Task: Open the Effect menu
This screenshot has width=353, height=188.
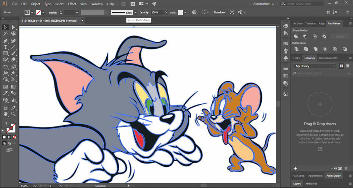Action: (x=72, y=4)
